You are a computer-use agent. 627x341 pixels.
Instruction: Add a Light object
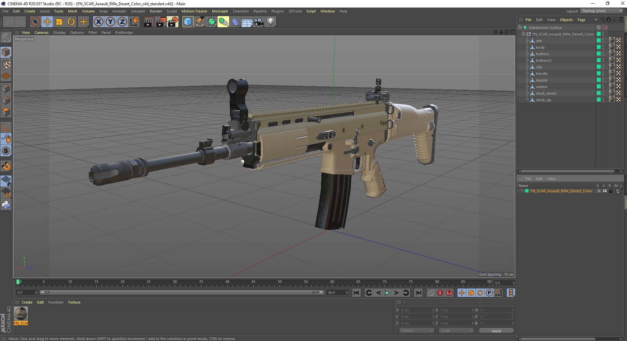tap(271, 22)
